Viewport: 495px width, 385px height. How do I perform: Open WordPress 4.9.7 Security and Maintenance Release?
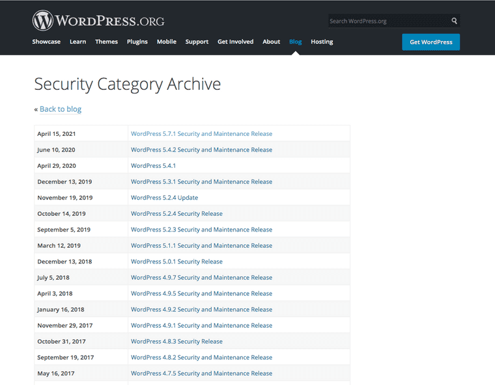201,278
